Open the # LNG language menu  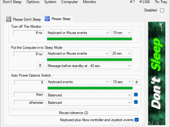click(144, 2)
